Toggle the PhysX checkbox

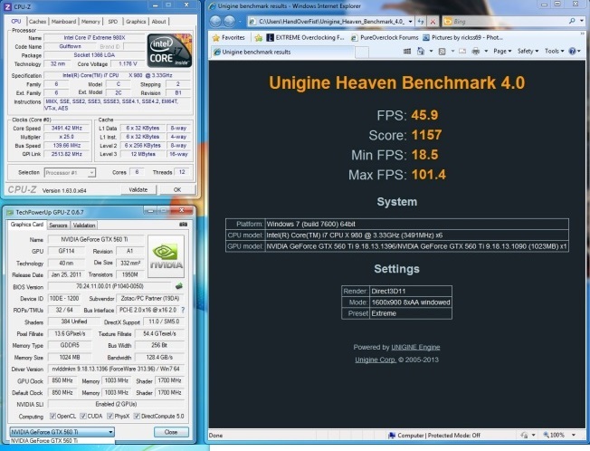click(x=109, y=416)
